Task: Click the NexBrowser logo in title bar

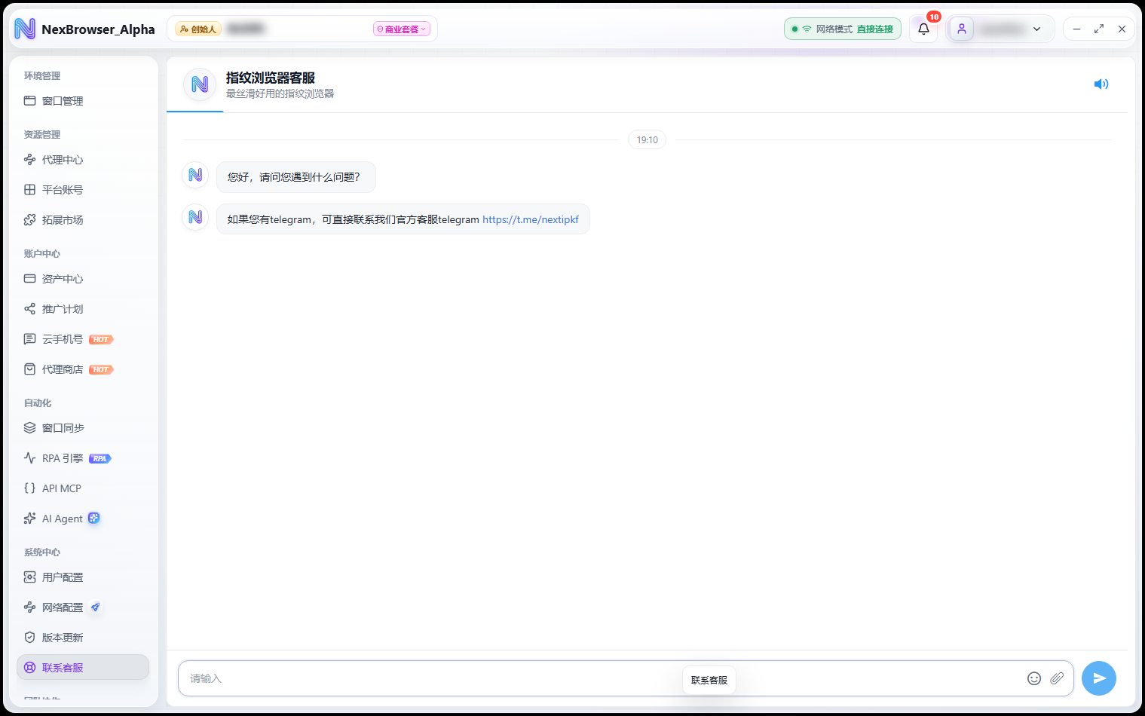Action: point(25,29)
